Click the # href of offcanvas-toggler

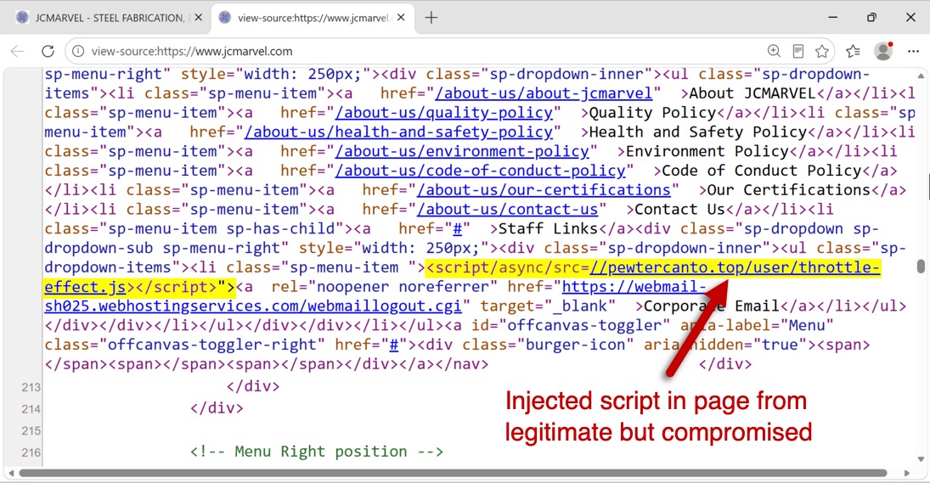[394, 345]
